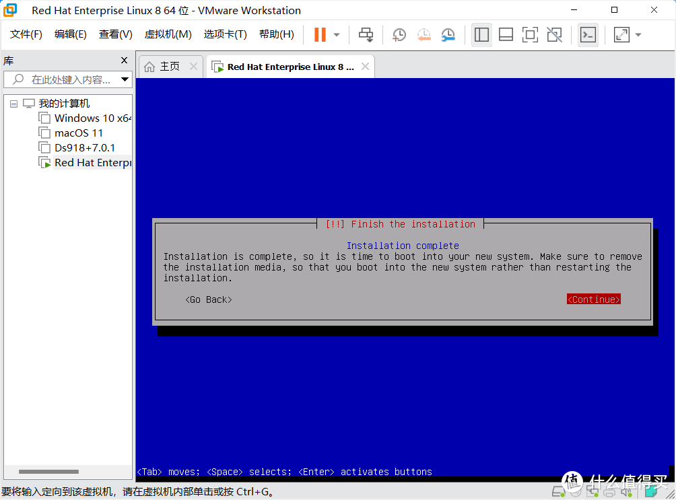Minimize the VMware Workstation window
This screenshot has width=676, height=500.
click(574, 10)
